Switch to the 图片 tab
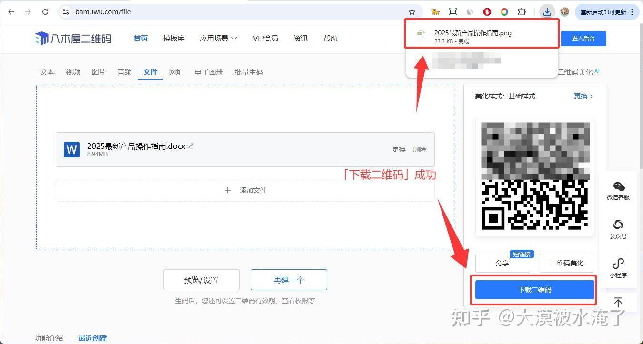 [99, 72]
